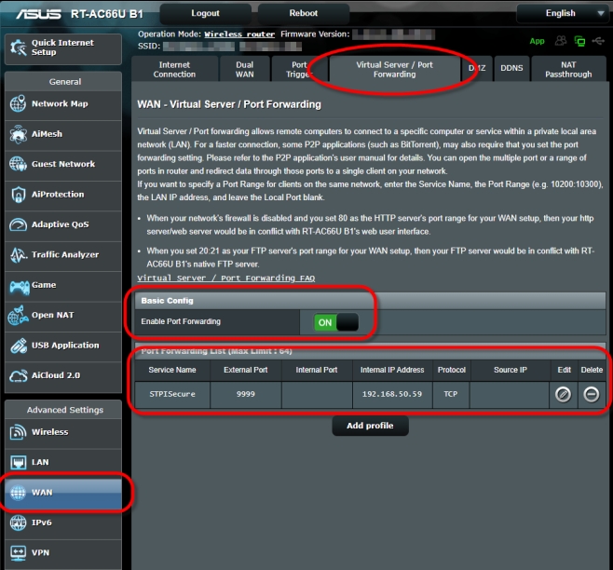This screenshot has width=613, height=570.
Task: Select the STPISecure service name cell
Action: [x=172, y=395]
